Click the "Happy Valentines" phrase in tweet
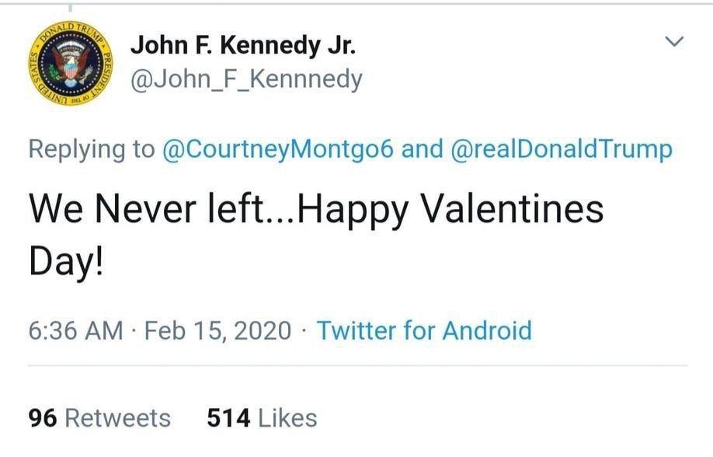 pyautogui.click(x=450, y=211)
